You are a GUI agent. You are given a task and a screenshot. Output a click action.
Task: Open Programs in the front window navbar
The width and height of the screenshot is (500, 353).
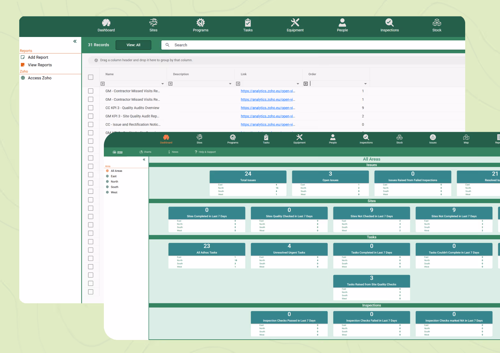tap(233, 139)
